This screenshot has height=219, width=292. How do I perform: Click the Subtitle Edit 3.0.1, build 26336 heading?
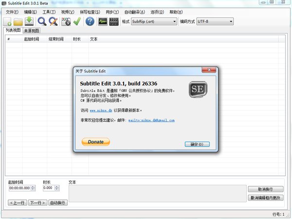pos(119,83)
